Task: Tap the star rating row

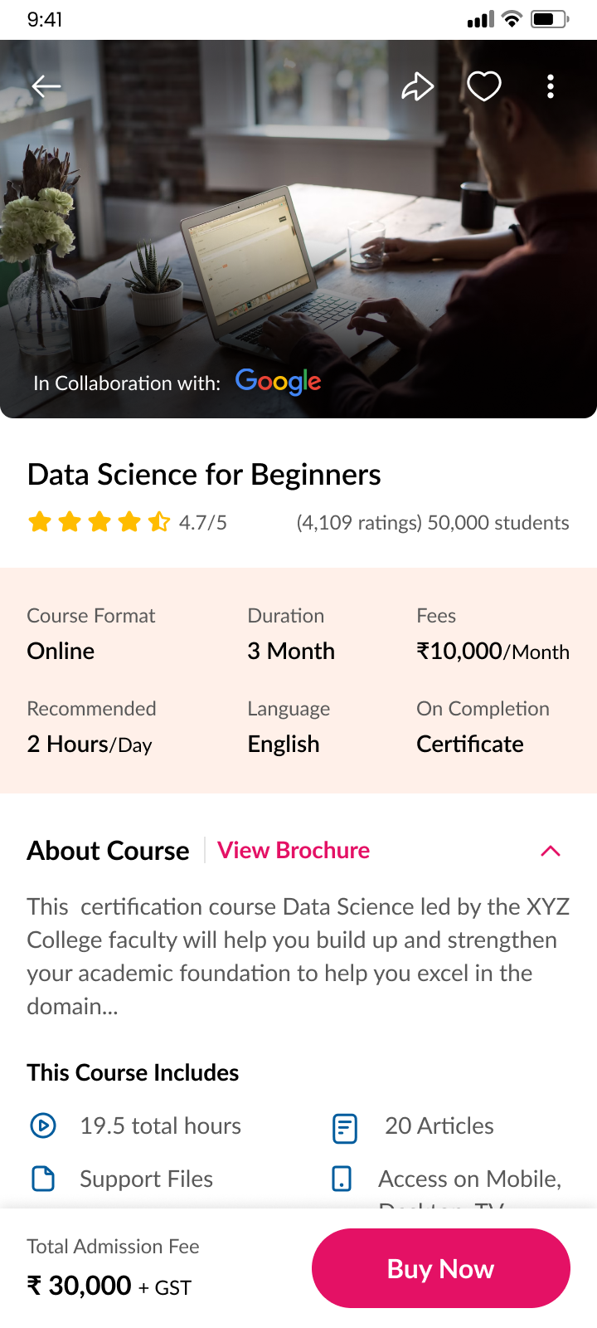Action: (99, 522)
